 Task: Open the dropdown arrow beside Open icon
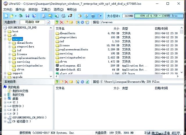pos(15,16)
